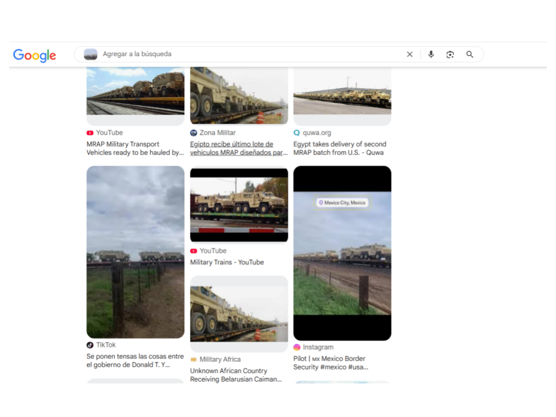Open the TikTok fence and train thumbnail
The width and height of the screenshot is (556, 417).
[136, 252]
